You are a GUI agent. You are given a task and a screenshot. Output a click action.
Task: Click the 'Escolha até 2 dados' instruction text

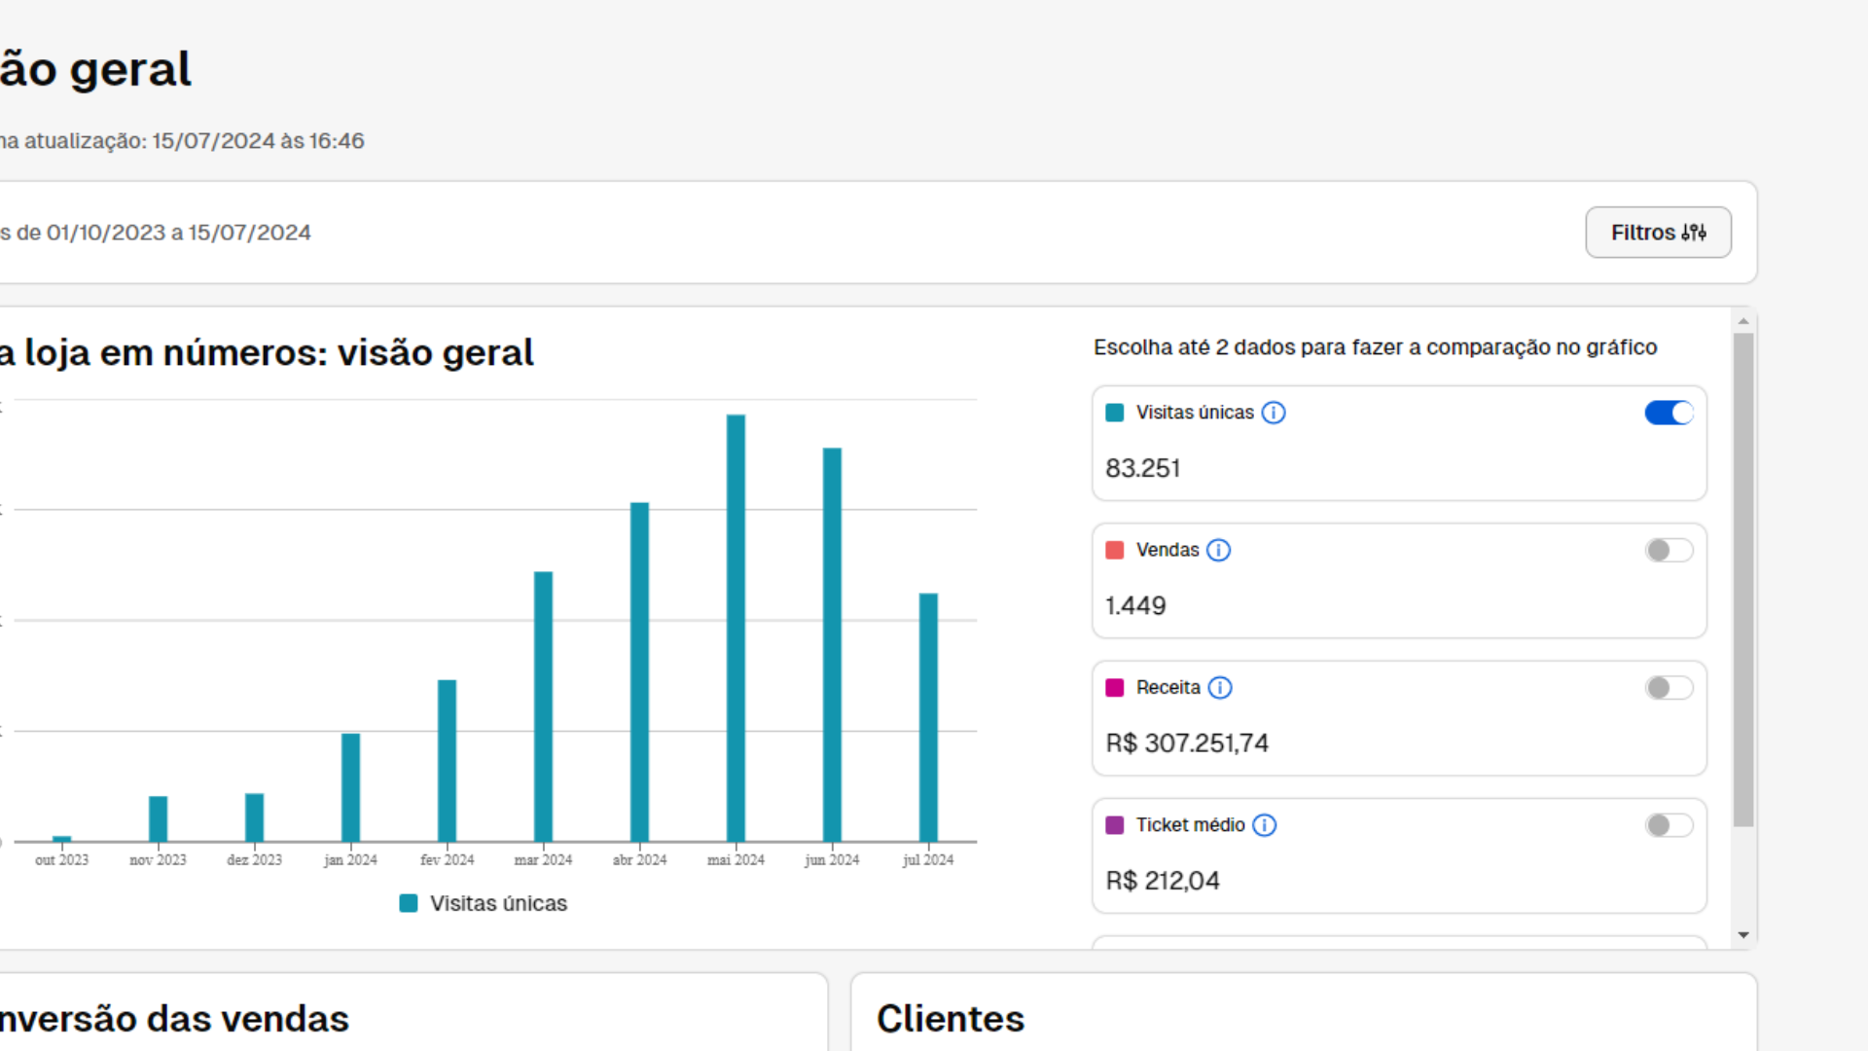[1375, 347]
